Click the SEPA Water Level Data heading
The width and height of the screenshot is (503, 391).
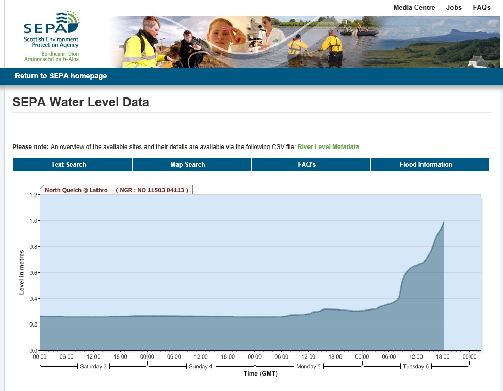(80, 102)
